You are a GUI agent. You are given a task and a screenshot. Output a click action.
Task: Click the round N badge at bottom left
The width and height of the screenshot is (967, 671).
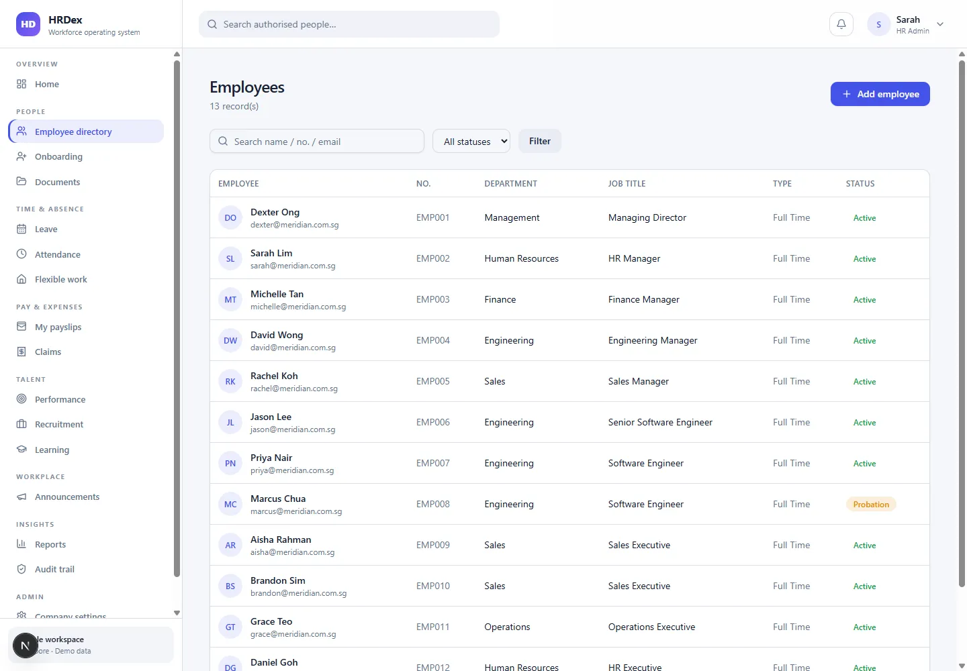click(26, 646)
